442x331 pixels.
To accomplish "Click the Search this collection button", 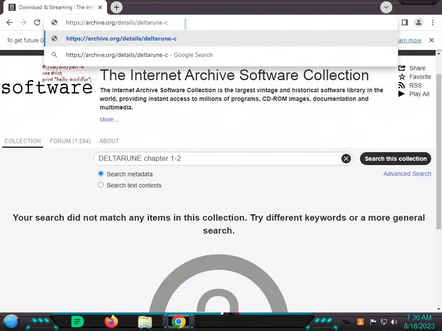I will click(395, 159).
